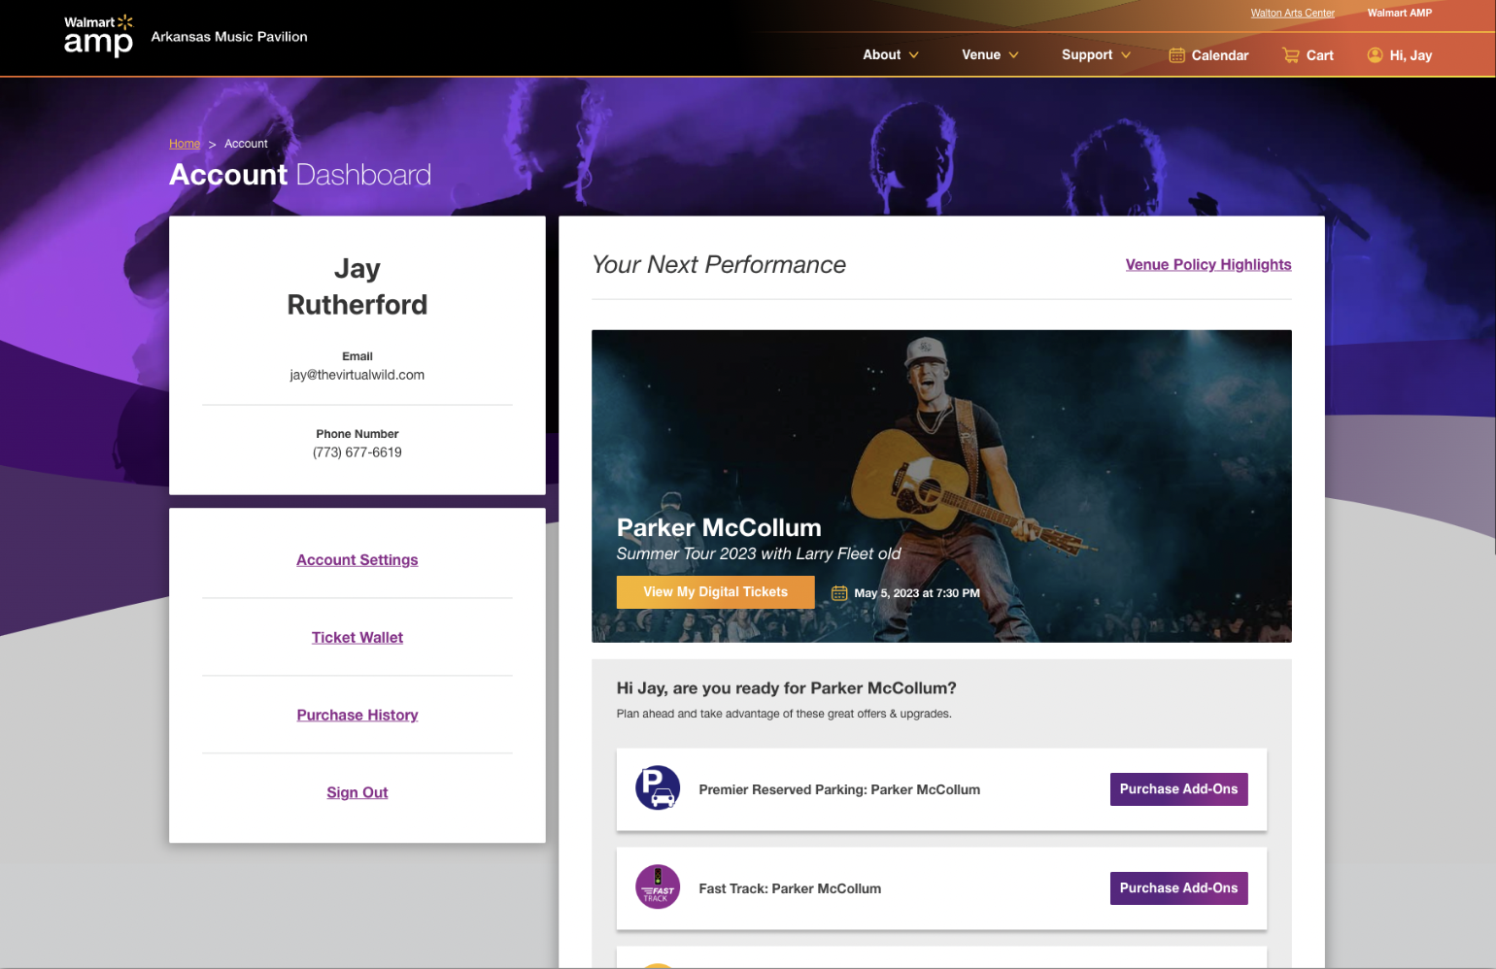This screenshot has width=1496, height=969.
Task: Click 'Summer Tour 2023 with Larry Fleet old' subtitle
Action: pos(759,553)
